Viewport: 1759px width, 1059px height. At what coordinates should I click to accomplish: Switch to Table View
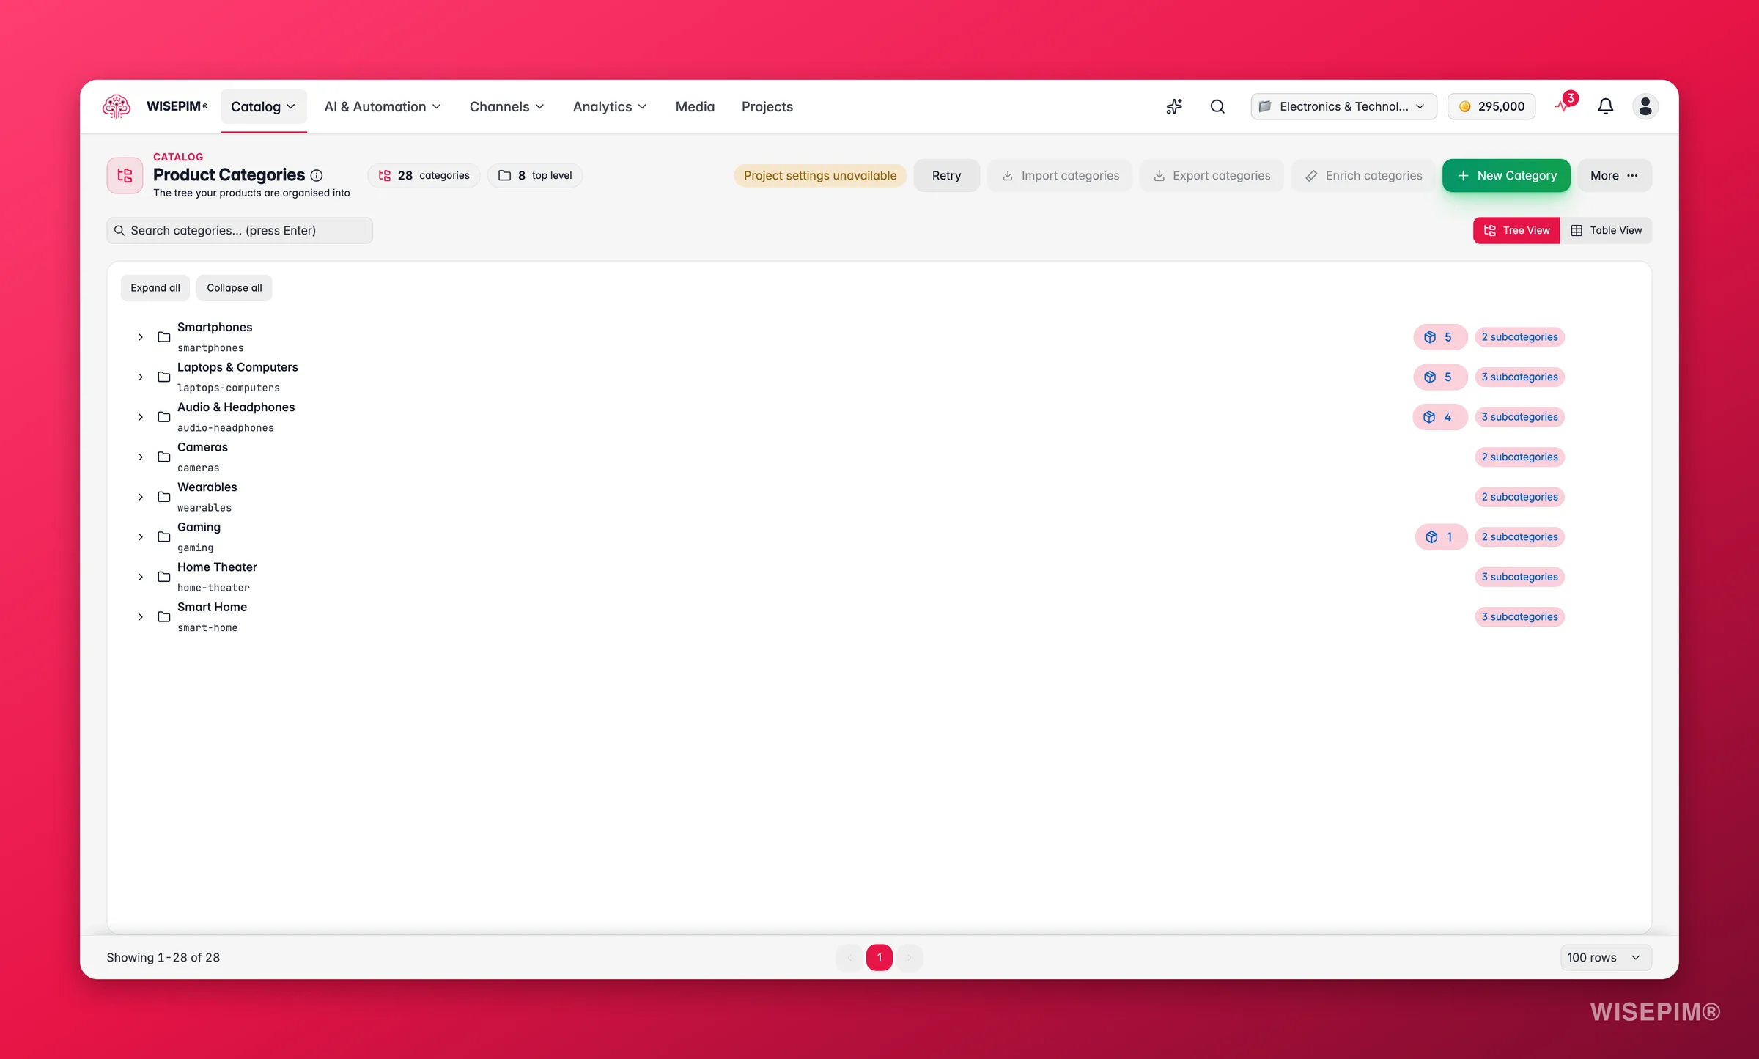click(1606, 230)
